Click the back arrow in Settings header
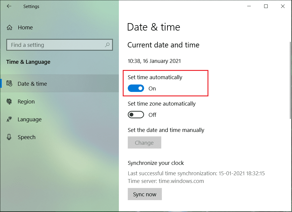This screenshot has width=292, height=212. (9, 6)
